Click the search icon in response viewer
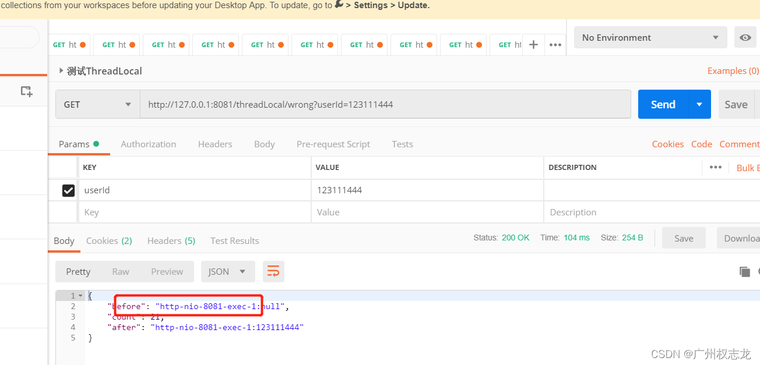Image resolution: width=760 pixels, height=365 pixels. coord(758,271)
